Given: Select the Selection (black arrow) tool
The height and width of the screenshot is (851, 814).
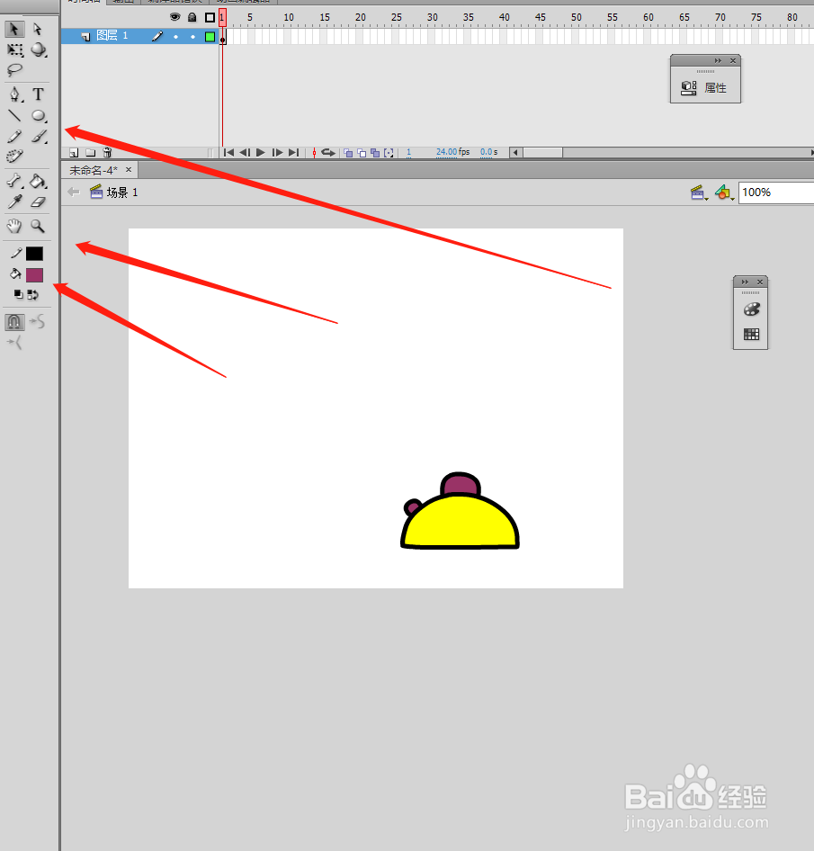Looking at the screenshot, I should point(14,29).
